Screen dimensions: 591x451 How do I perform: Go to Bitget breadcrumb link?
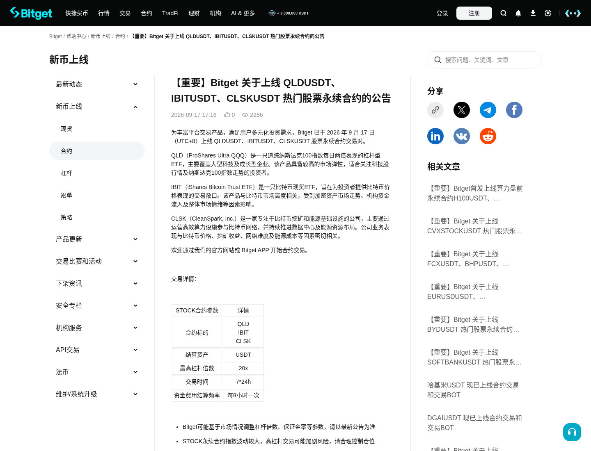coord(55,36)
